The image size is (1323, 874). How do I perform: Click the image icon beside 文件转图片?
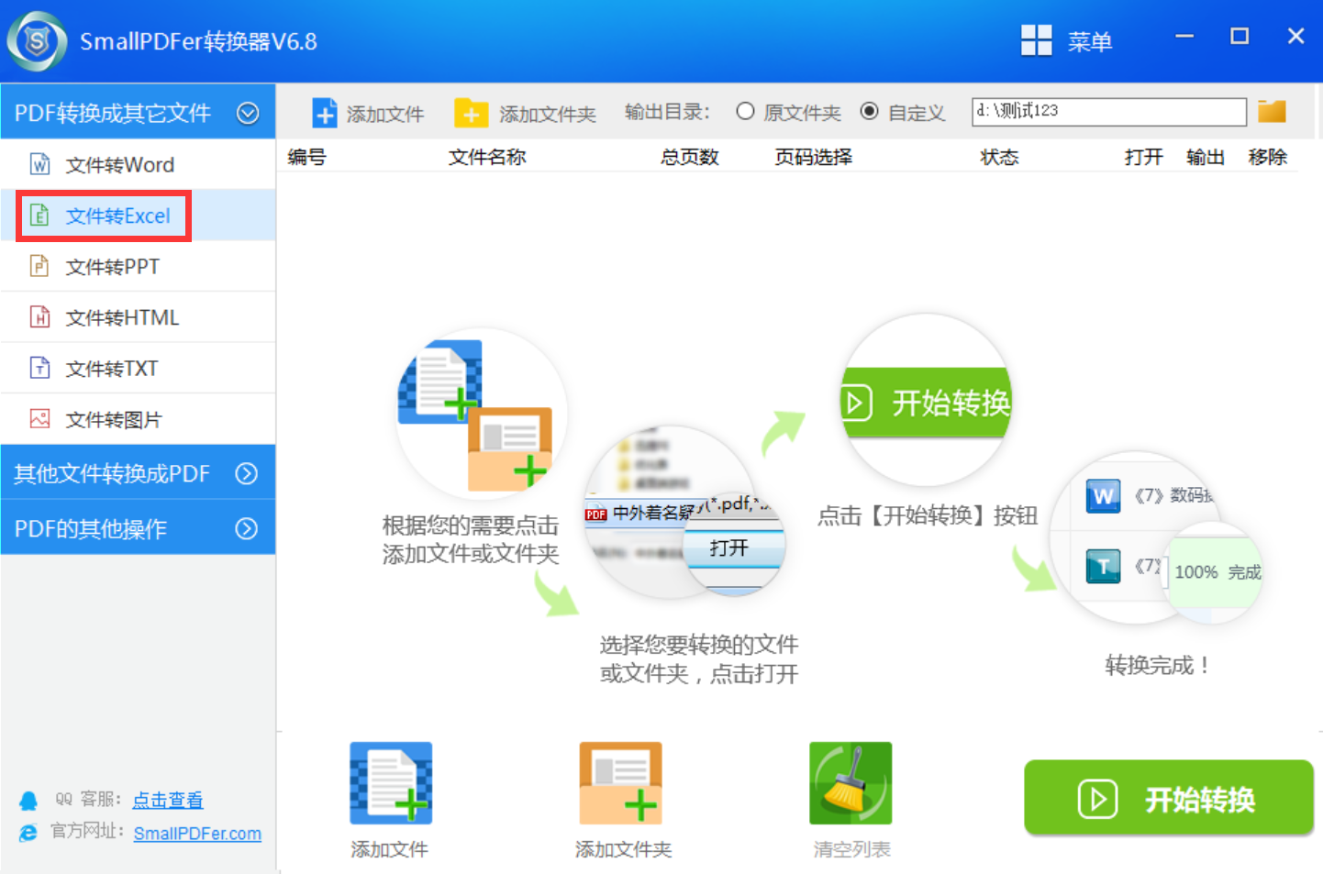(x=39, y=419)
